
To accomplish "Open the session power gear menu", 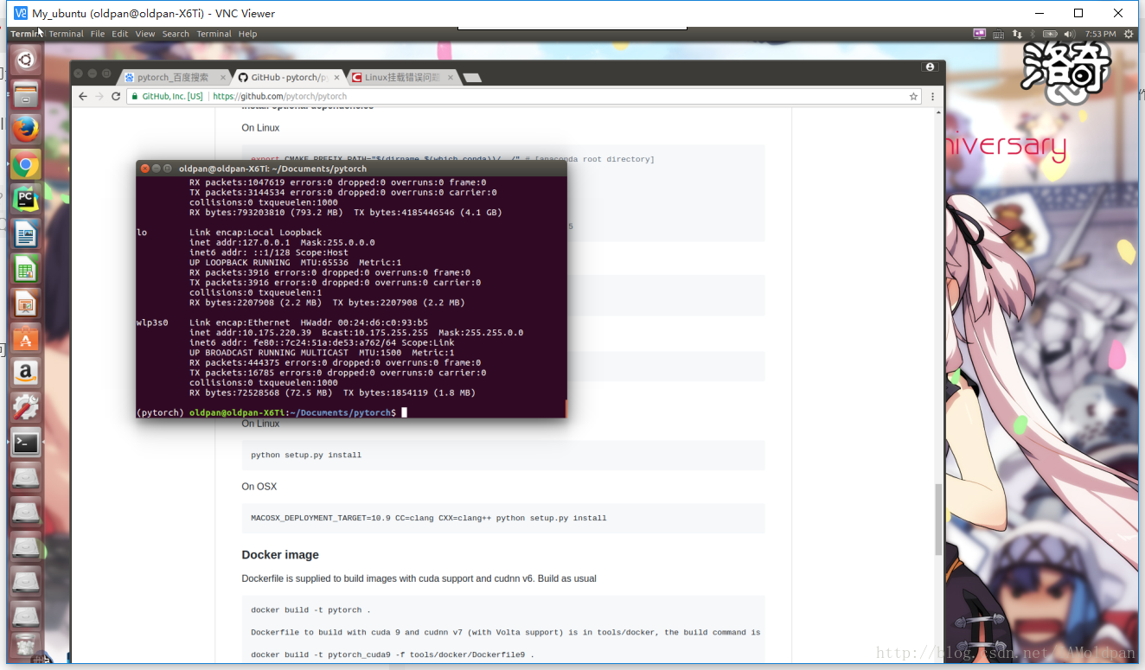I will pyautogui.click(x=1129, y=34).
